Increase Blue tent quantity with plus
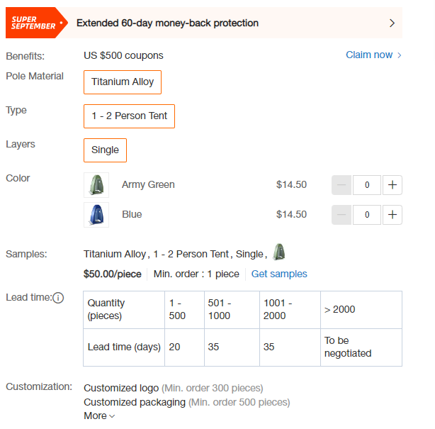The image size is (435, 429). point(392,215)
